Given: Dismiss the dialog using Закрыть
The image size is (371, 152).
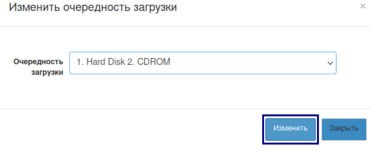Looking at the screenshot, I should [344, 129].
